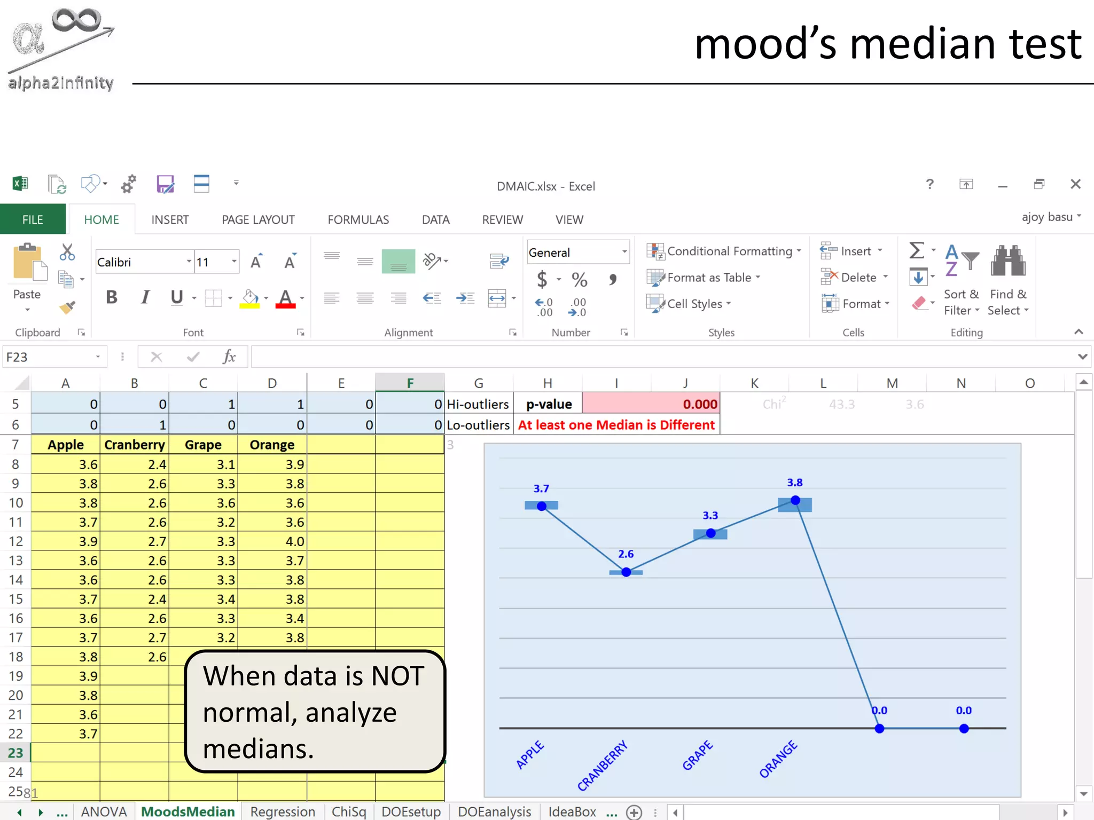Click the vertical scrollbar down arrow

click(x=1083, y=794)
